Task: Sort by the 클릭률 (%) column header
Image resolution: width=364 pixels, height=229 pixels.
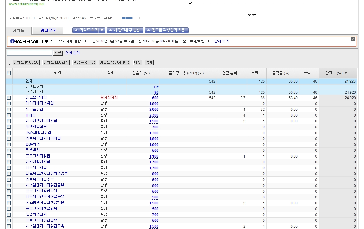Action: (x=281, y=73)
